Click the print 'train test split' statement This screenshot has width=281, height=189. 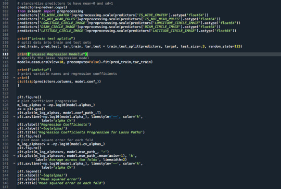(46, 38)
